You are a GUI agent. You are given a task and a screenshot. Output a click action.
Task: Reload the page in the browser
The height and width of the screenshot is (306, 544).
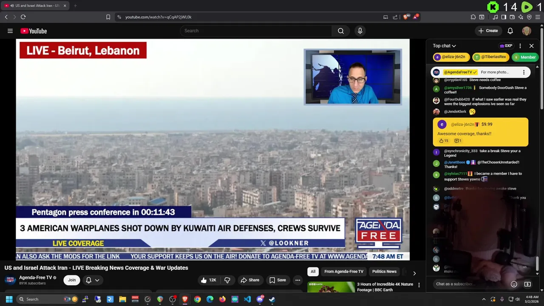(x=23, y=17)
